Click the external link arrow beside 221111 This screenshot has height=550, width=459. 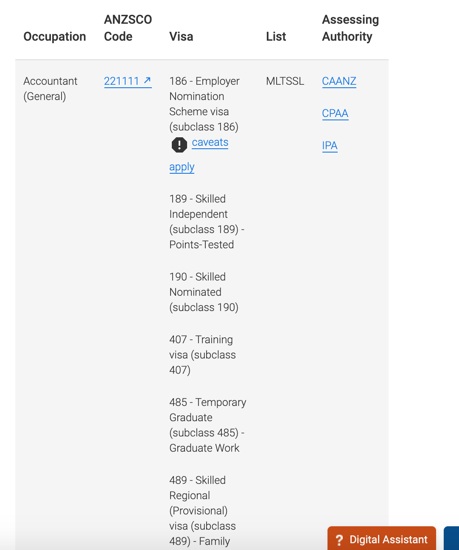coord(147,80)
